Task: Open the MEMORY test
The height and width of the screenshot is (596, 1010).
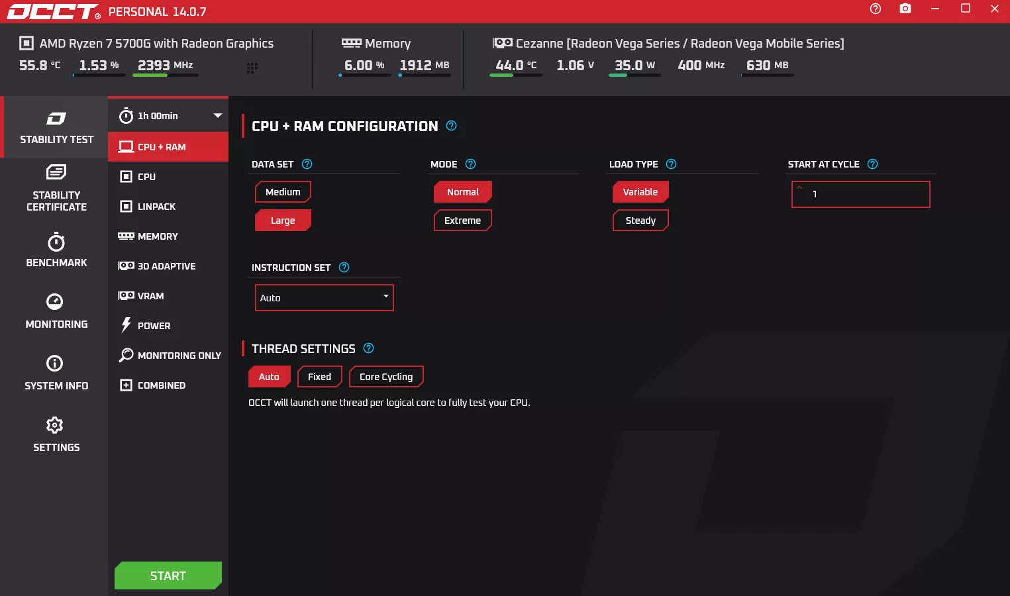Action: point(168,236)
